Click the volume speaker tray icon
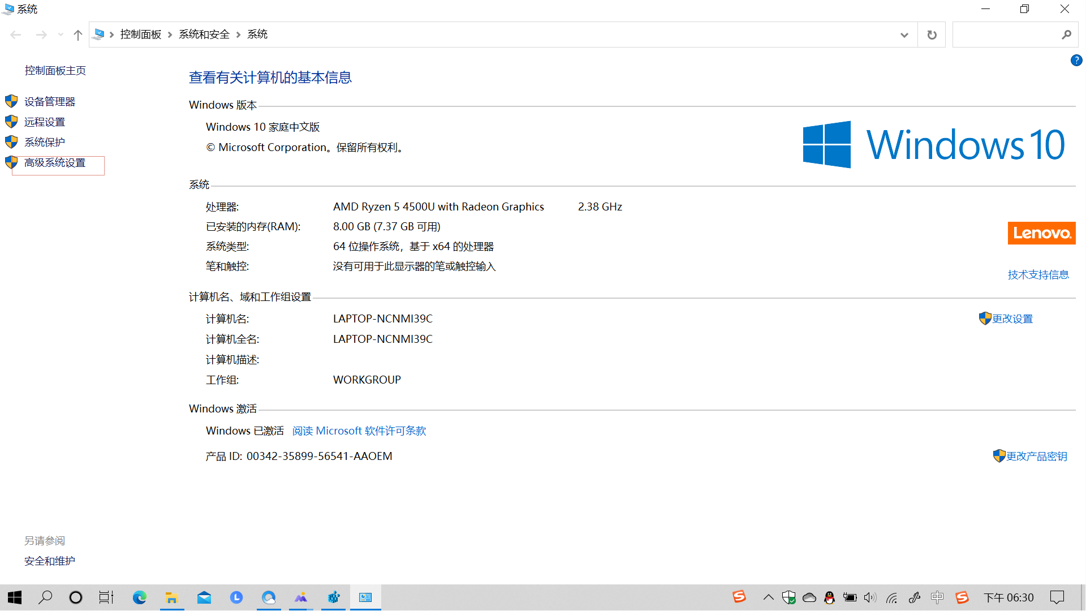Image resolution: width=1086 pixels, height=611 pixels. [870, 597]
